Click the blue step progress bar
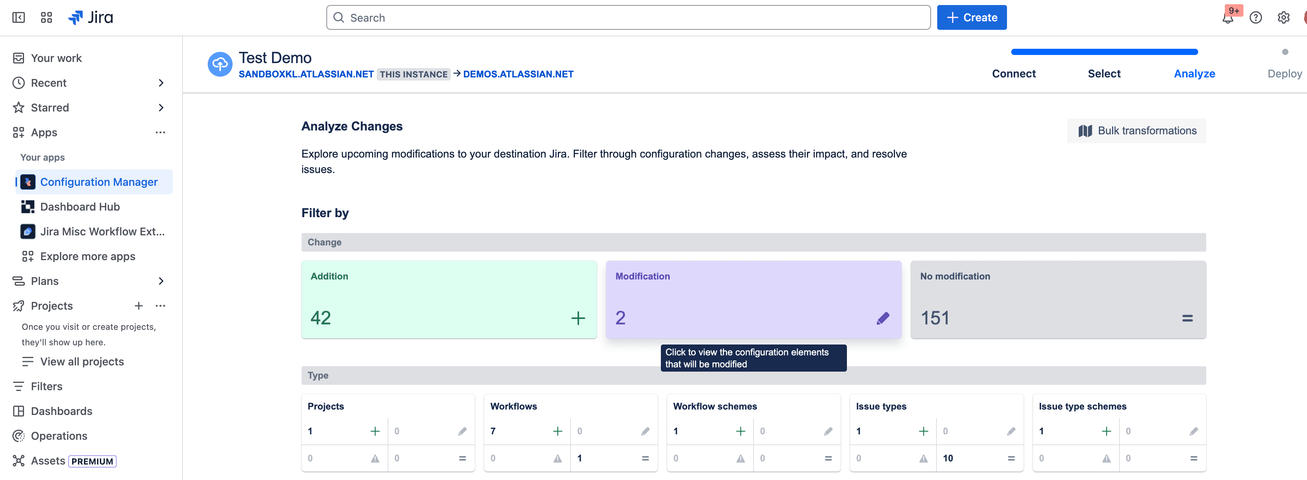1307x480 pixels. click(1105, 52)
